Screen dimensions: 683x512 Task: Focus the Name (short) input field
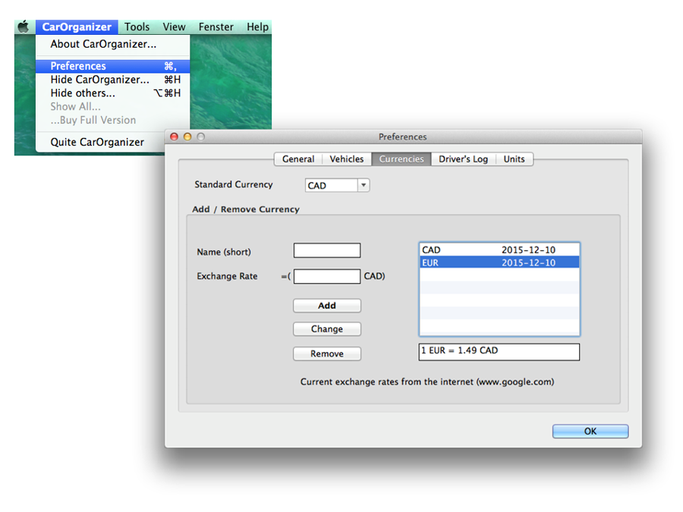(327, 251)
